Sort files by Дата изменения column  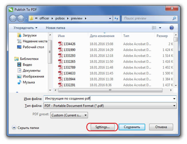coord(102,36)
